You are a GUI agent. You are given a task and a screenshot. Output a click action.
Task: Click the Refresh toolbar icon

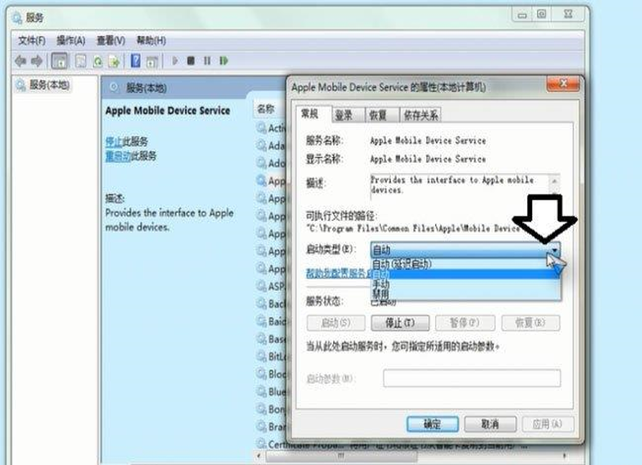[x=98, y=62]
